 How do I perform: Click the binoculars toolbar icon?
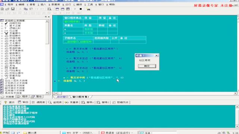pyautogui.click(x=89, y=9)
